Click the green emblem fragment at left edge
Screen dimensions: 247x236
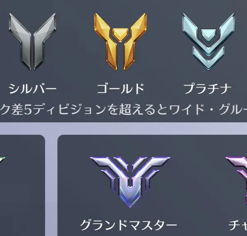point(2,160)
